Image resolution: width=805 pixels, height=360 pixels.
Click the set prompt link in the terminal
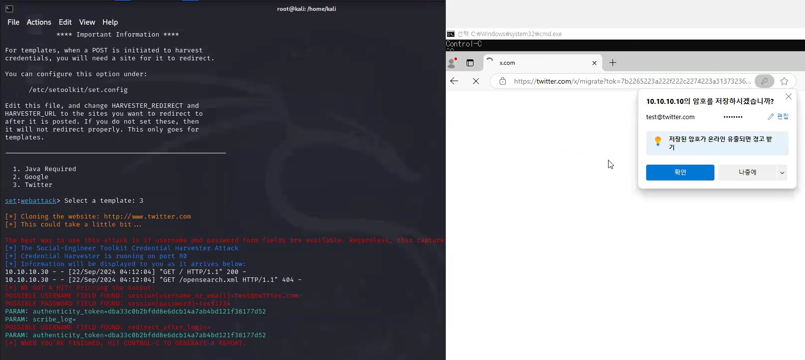tap(11, 201)
